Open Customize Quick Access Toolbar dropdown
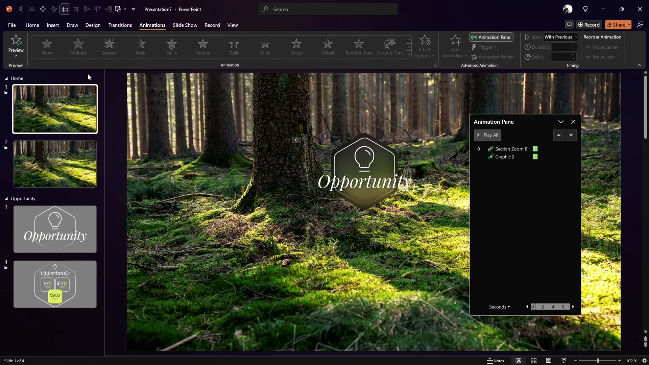 [x=134, y=9]
